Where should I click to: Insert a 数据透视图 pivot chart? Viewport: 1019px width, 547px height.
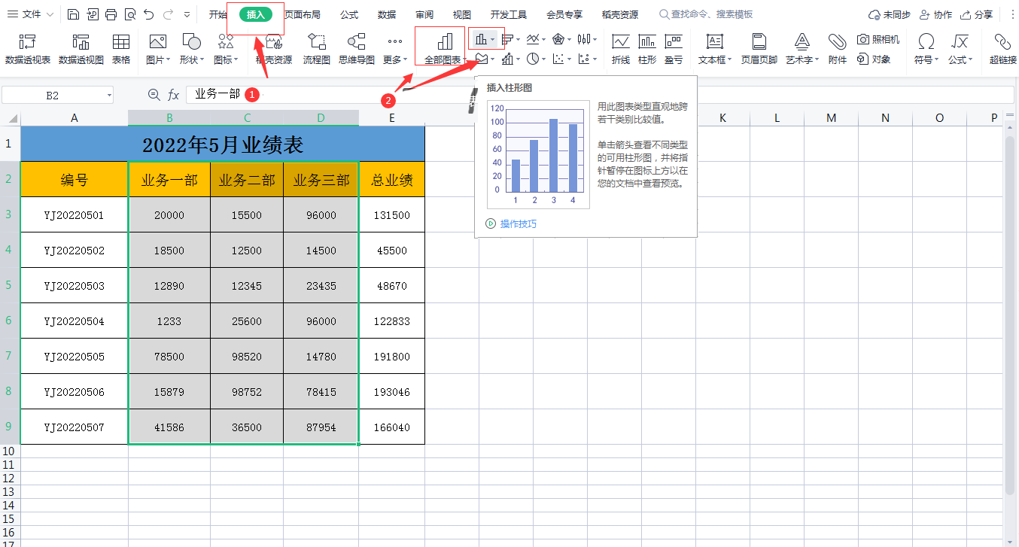tap(81, 49)
